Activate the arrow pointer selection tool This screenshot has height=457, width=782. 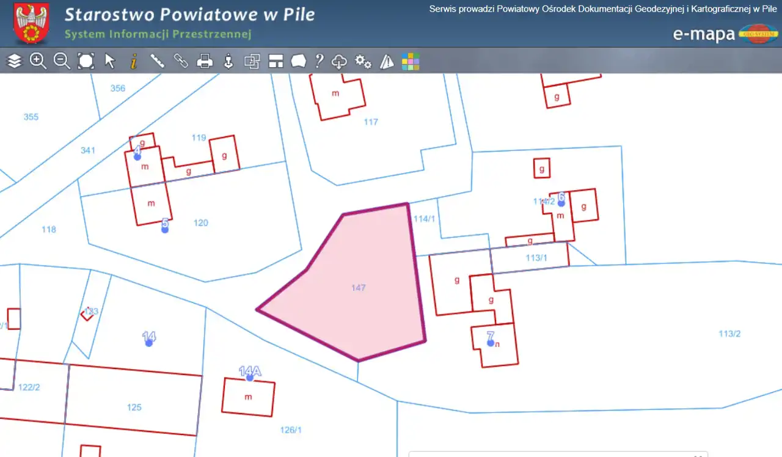110,61
